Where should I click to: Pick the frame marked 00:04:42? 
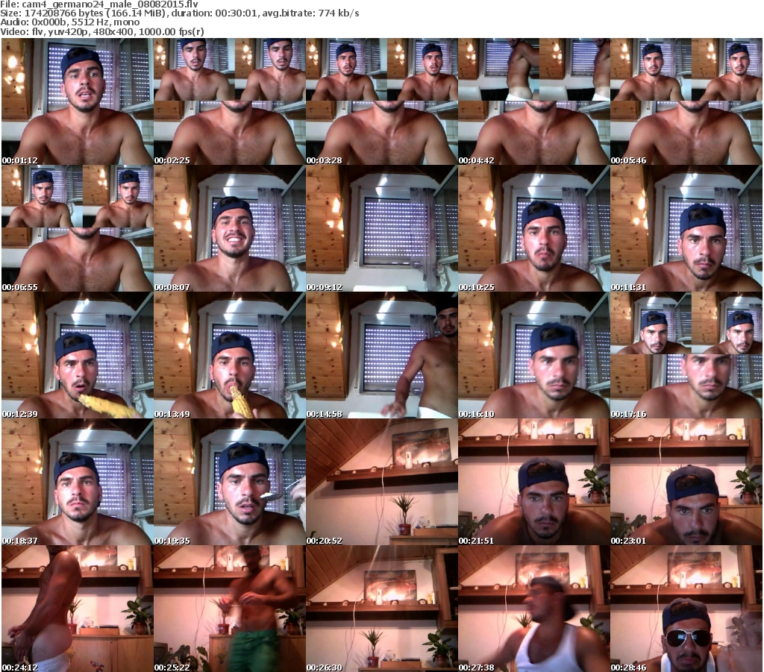coord(533,101)
